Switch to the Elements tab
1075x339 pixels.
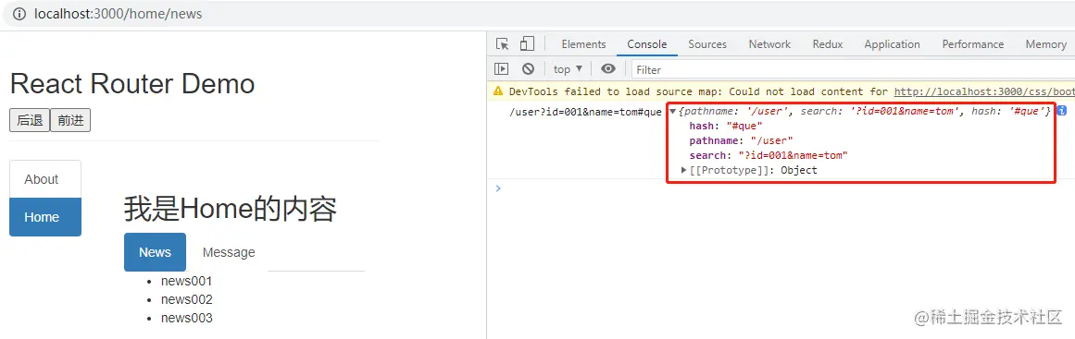[x=583, y=44]
